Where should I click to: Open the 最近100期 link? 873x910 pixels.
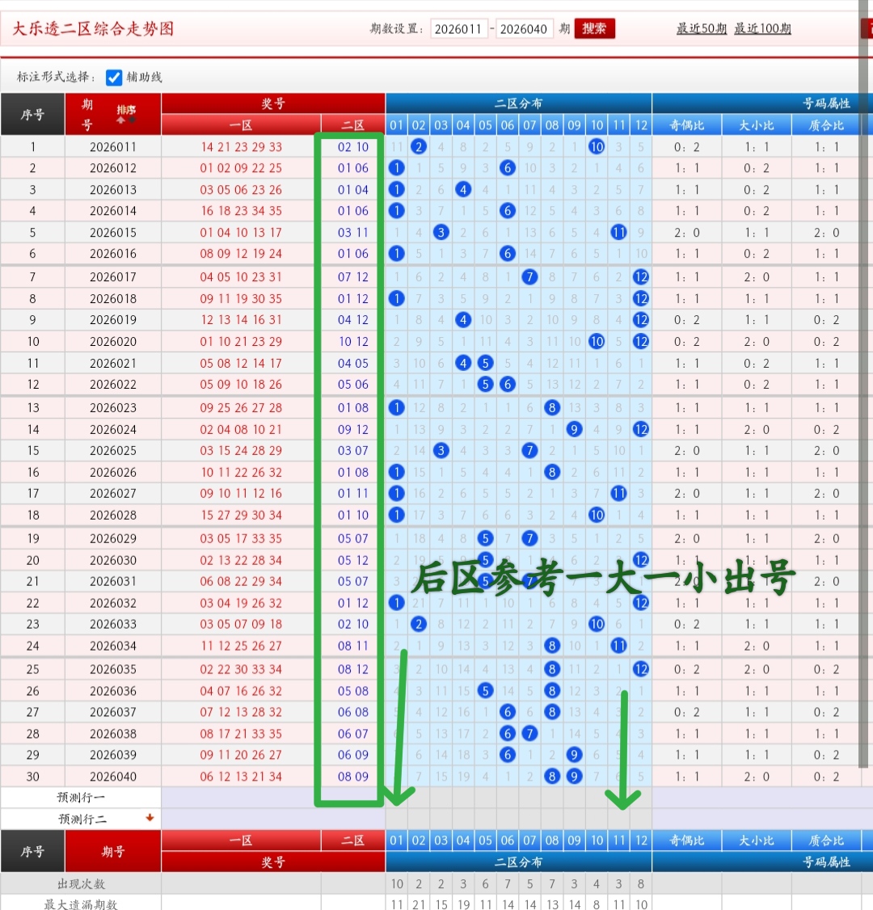(762, 28)
